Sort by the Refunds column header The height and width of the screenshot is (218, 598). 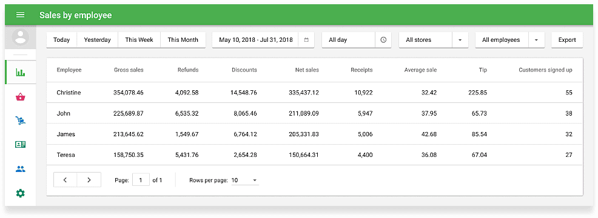point(188,70)
